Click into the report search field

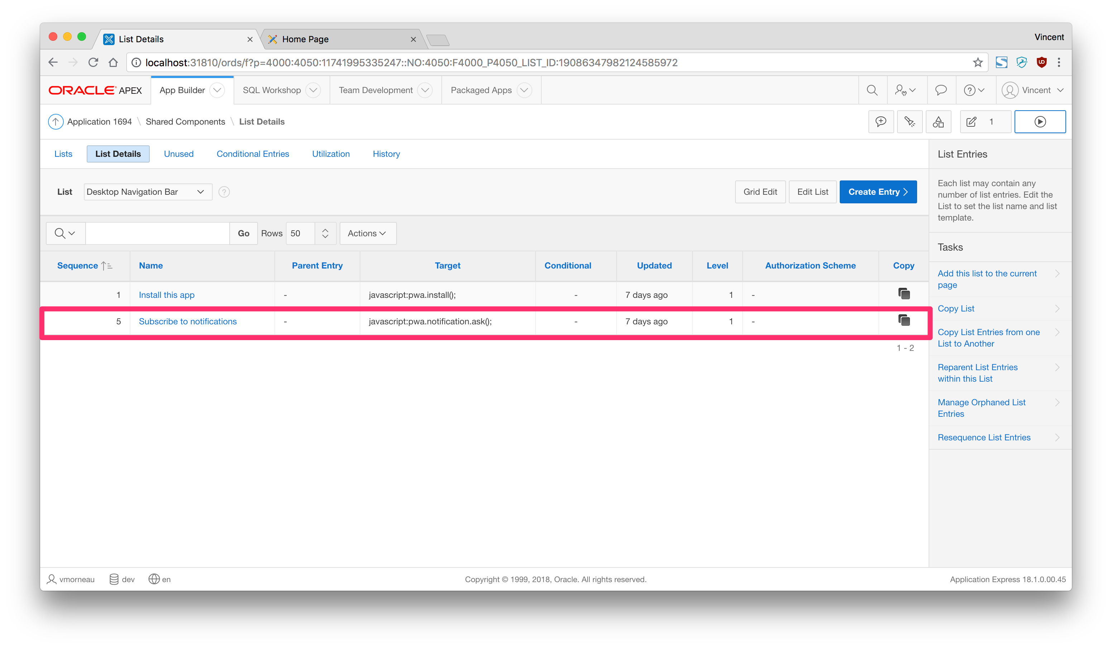point(157,233)
